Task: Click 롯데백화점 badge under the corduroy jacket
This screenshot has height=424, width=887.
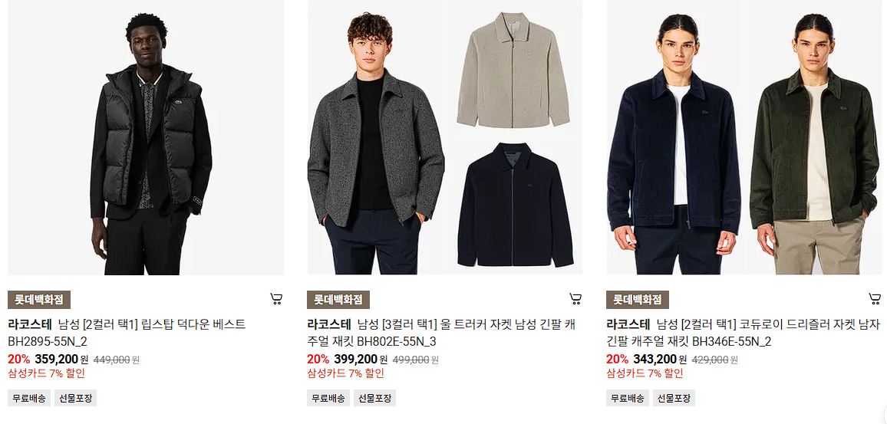Action: click(x=638, y=300)
